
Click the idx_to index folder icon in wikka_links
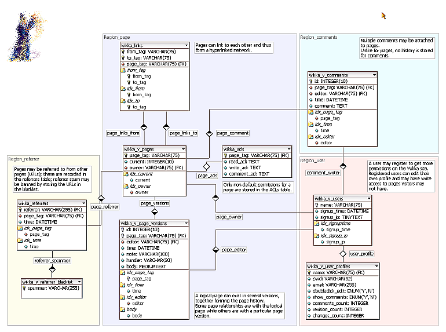tap(123, 101)
